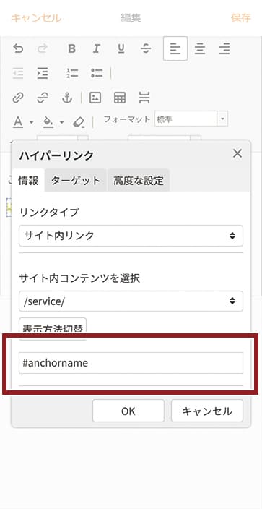Insert an image with the picture icon
Screen dimensions: 262x509
95,98
